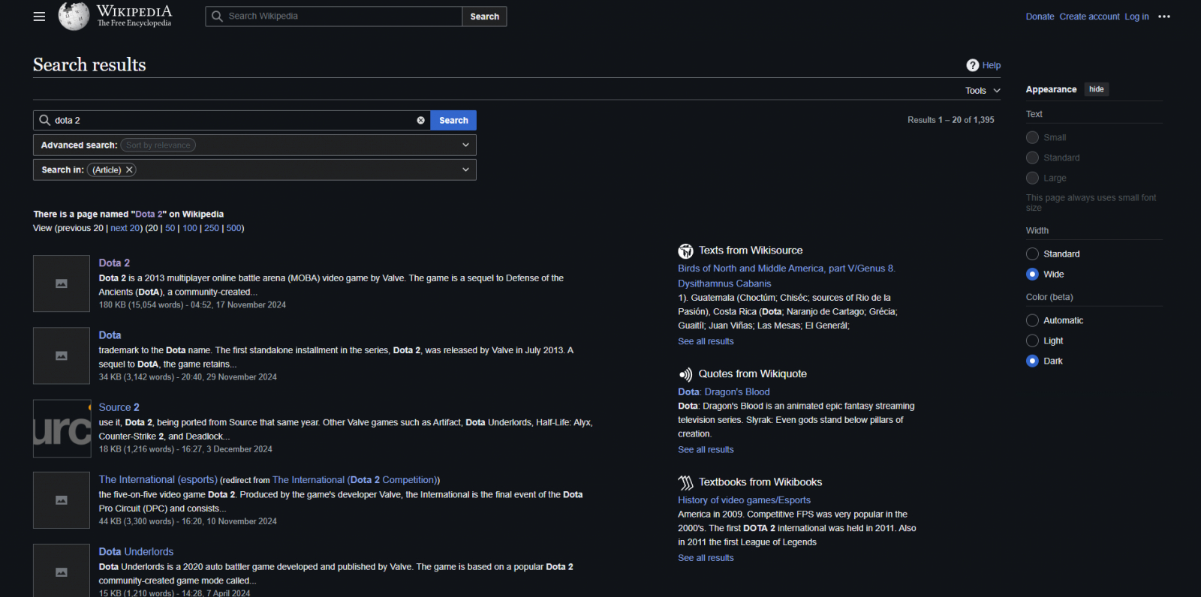Hide the Appearance panel
1201x597 pixels.
pyautogui.click(x=1097, y=89)
